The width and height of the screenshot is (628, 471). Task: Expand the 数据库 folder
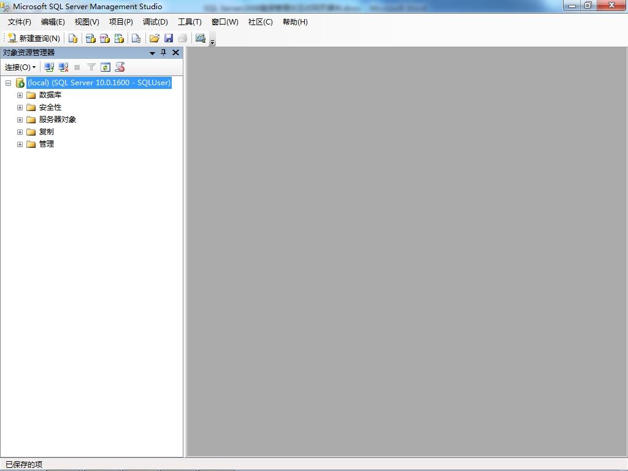[20, 95]
